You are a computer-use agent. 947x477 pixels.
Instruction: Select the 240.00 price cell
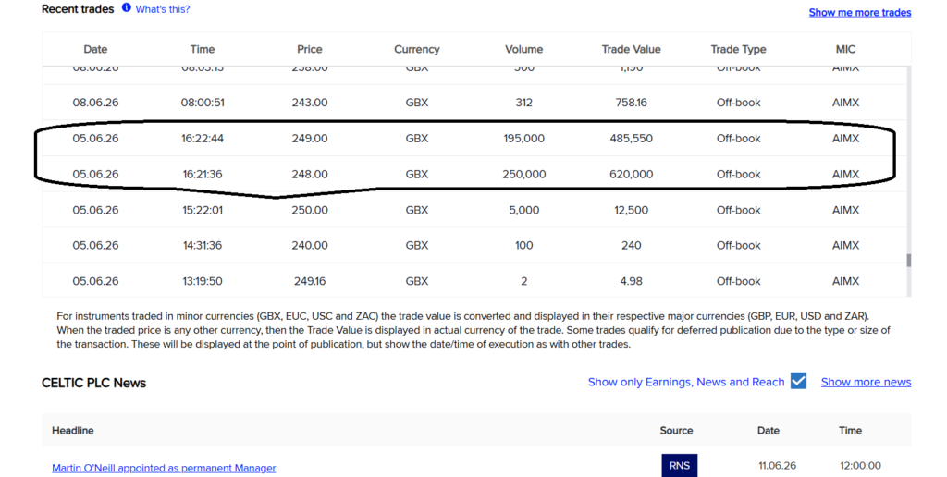[310, 245]
